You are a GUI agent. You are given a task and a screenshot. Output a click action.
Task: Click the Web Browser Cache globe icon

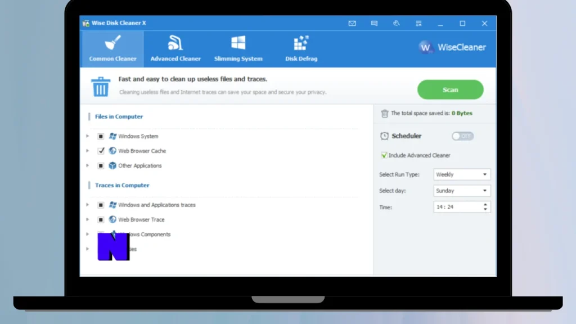[x=112, y=151]
